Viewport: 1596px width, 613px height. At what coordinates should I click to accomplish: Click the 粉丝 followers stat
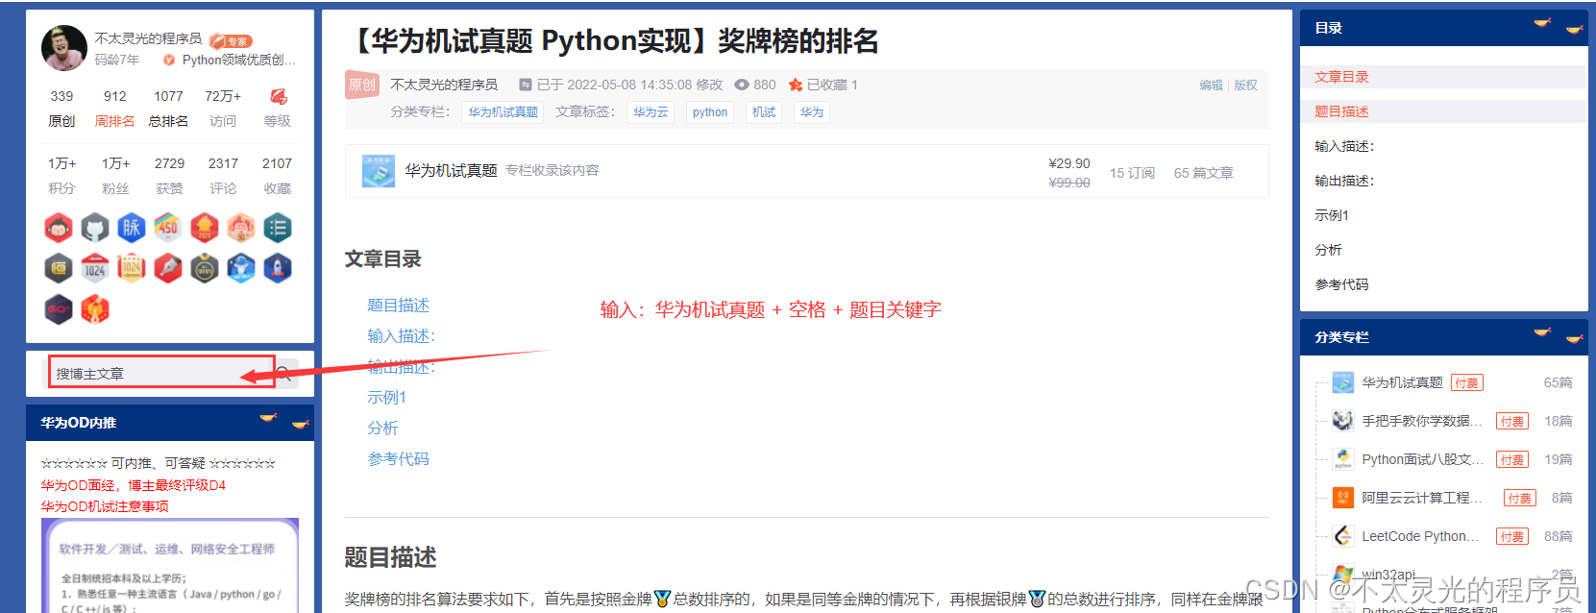(x=115, y=176)
